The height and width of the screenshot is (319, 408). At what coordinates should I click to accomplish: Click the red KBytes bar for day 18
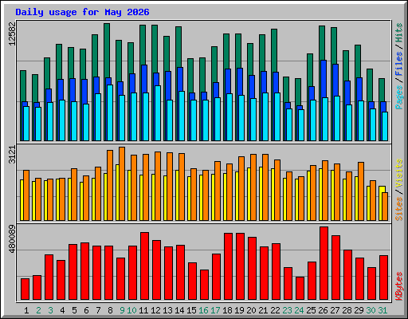tap(228, 266)
